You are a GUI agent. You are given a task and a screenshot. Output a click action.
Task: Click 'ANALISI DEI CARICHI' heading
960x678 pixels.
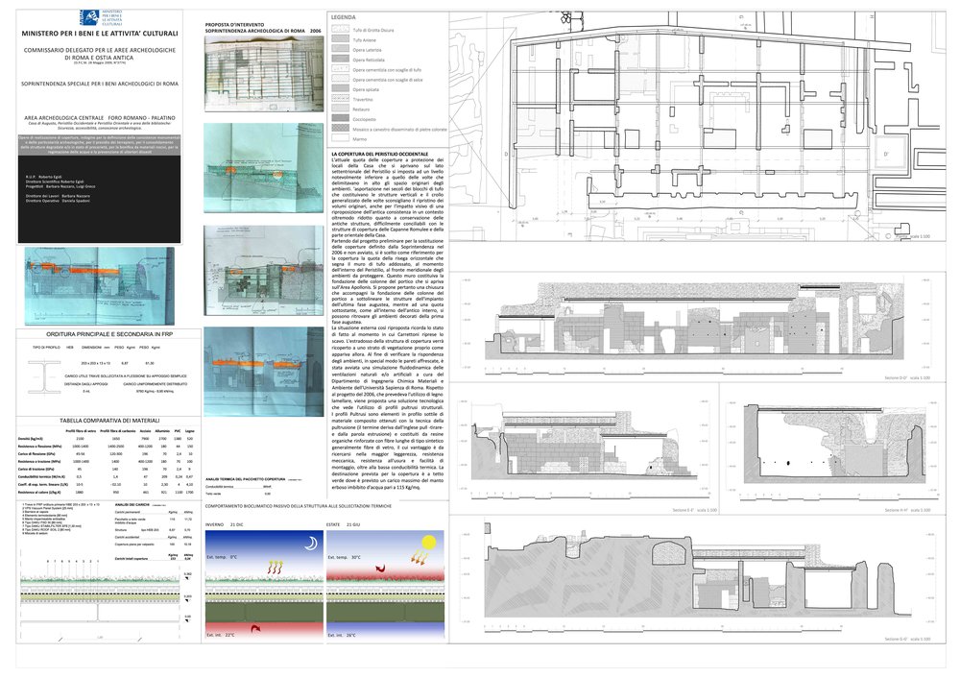point(132,505)
